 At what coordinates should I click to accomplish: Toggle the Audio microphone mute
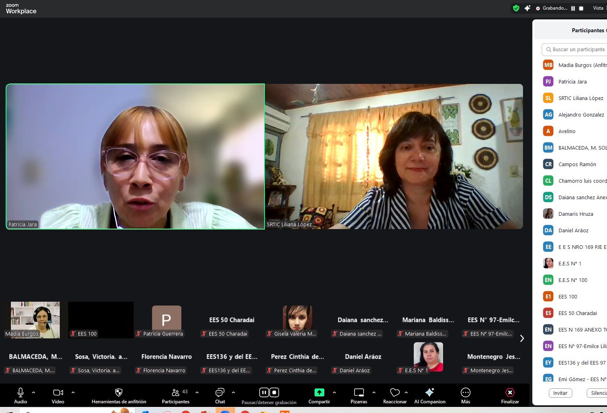point(21,392)
